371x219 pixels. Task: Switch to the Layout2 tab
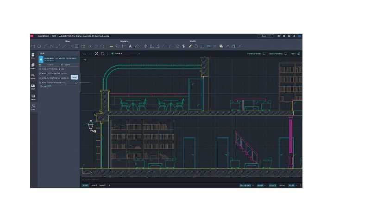pyautogui.click(x=102, y=185)
